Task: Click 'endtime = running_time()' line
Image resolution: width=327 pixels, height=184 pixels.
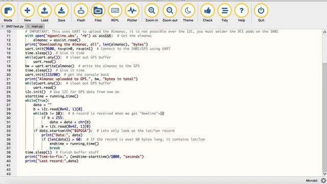Action: coord(74,144)
